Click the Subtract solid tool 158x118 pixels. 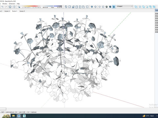(147, 7)
